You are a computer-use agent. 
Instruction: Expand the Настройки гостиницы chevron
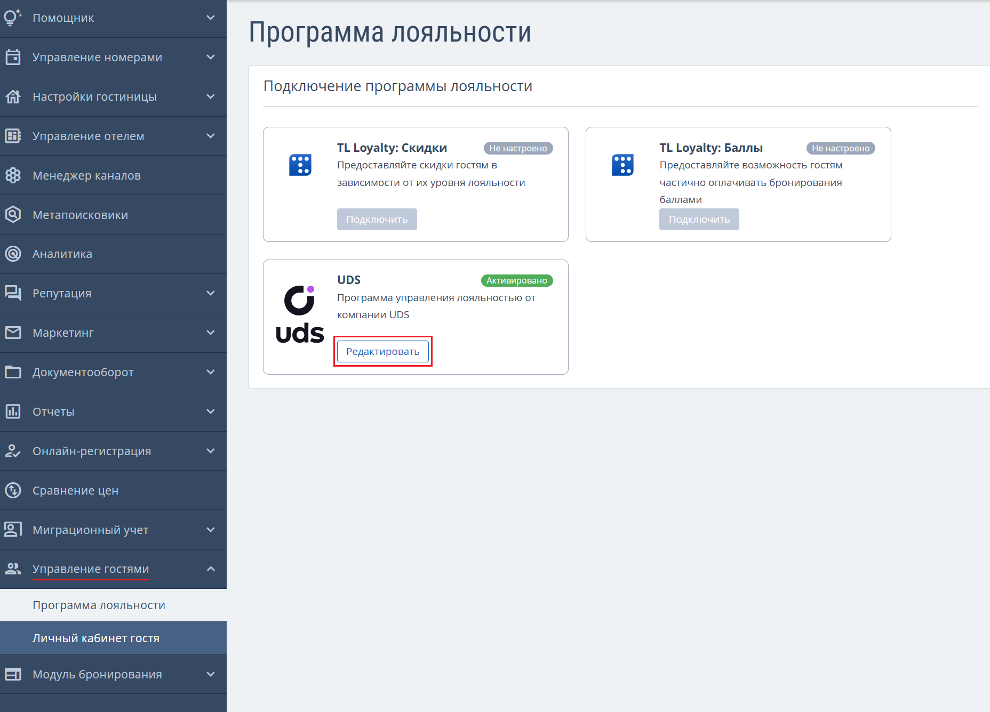(x=211, y=96)
